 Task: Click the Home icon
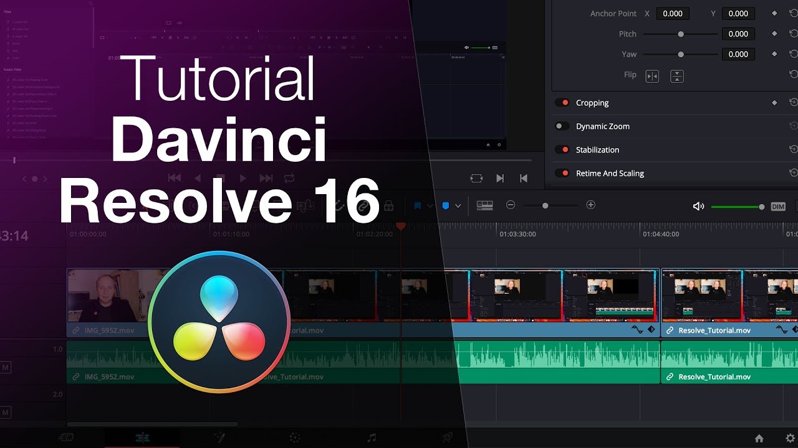point(759,438)
